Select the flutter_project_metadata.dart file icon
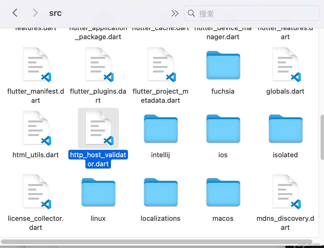This screenshot has height=248, width=324. click(x=162, y=65)
